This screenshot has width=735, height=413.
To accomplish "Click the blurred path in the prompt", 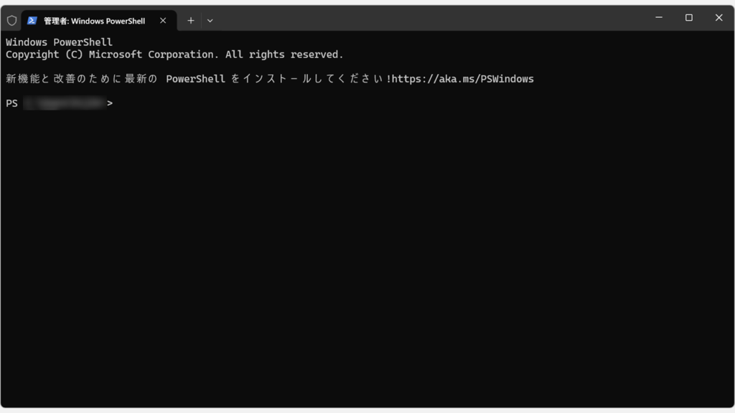I will 65,103.
